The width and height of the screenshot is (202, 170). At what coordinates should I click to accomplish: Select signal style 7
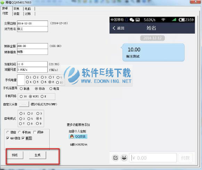pyautogui.click(x=21, y=124)
